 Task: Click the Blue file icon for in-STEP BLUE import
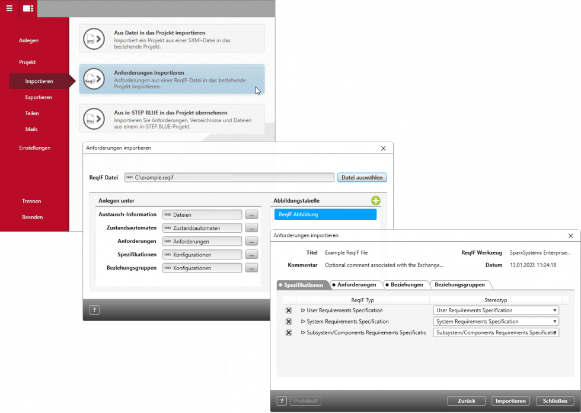coord(94,118)
